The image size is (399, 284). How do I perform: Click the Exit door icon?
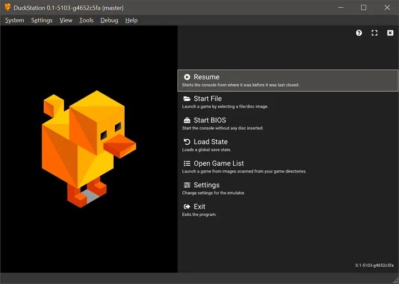point(187,206)
